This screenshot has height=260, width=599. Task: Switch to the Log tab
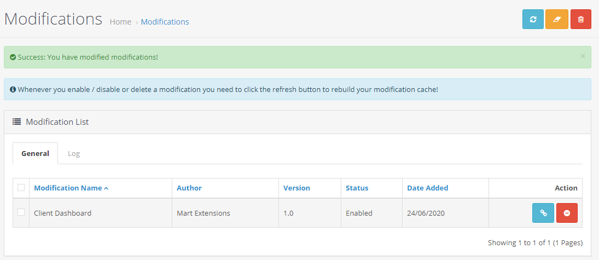pyautogui.click(x=74, y=154)
